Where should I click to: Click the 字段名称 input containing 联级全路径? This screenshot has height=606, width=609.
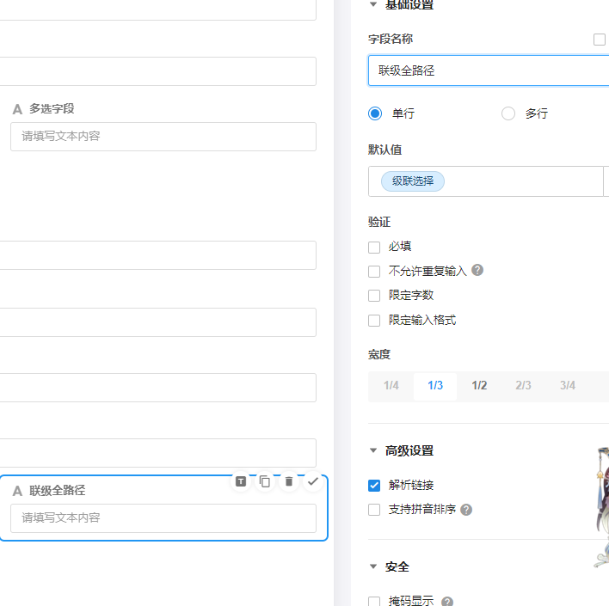point(487,70)
